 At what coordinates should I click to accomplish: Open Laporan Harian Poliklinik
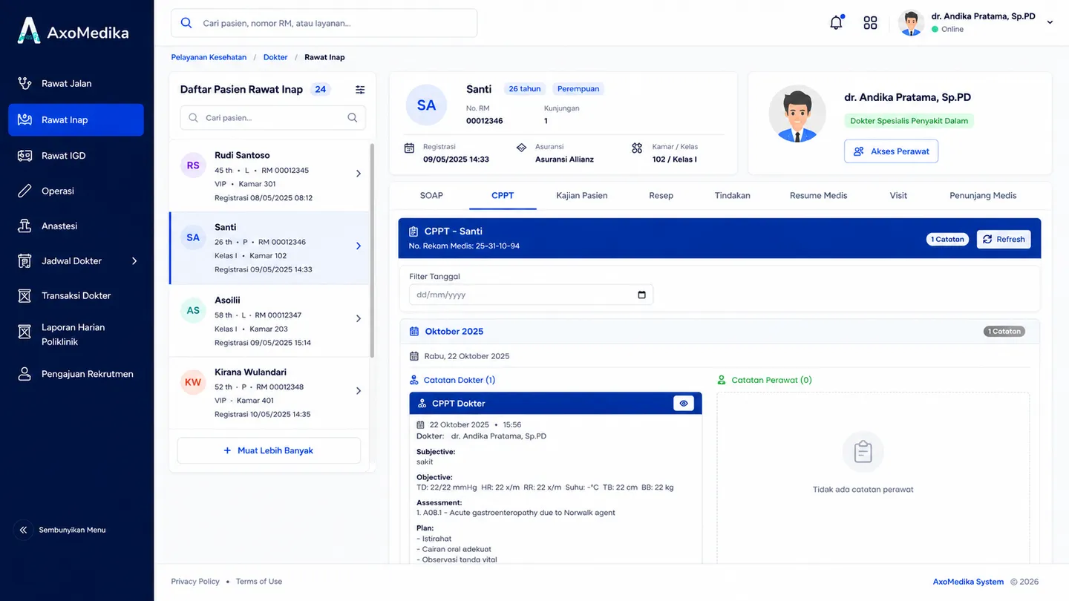click(76, 335)
